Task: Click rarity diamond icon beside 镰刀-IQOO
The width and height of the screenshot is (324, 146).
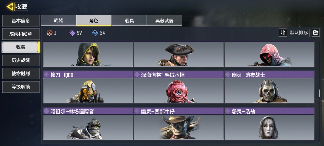Action: 46,75
